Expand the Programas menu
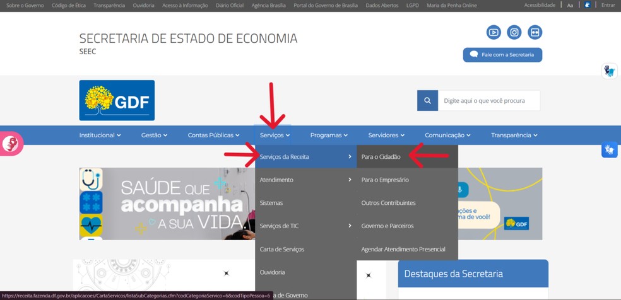Image resolution: width=621 pixels, height=300 pixels. (329, 135)
